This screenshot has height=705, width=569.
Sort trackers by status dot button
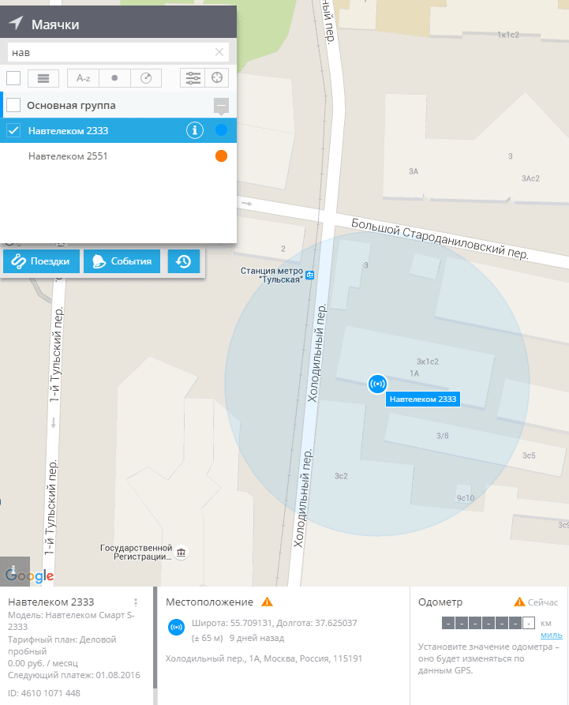tap(114, 78)
